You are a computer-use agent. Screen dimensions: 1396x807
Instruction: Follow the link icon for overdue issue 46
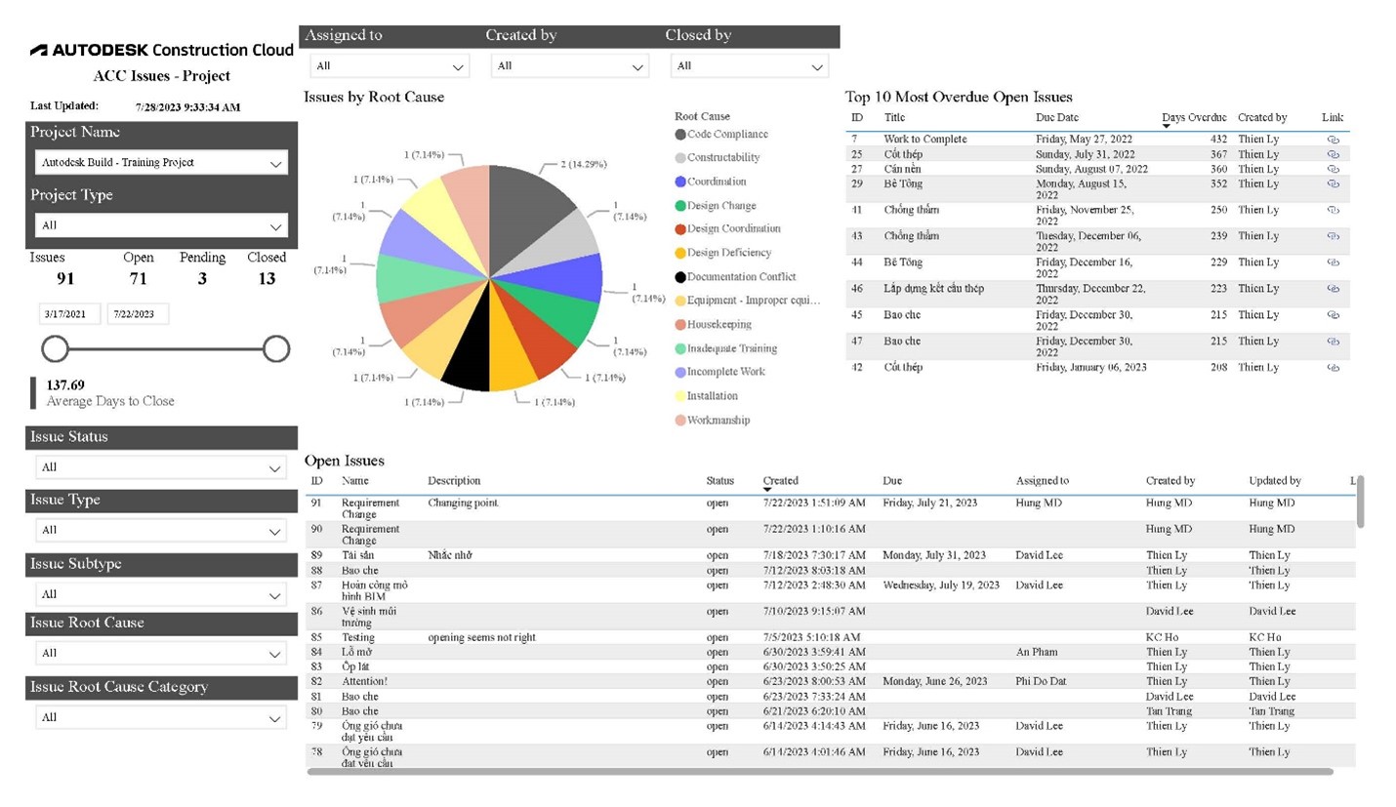pos(1333,289)
